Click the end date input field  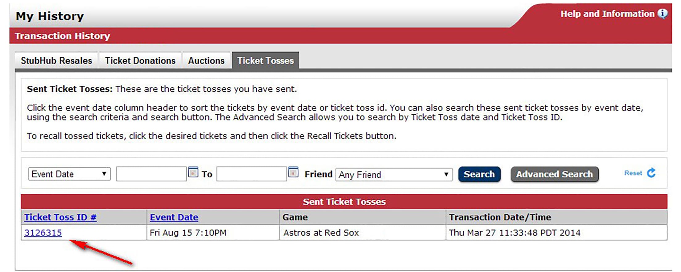tap(251, 174)
